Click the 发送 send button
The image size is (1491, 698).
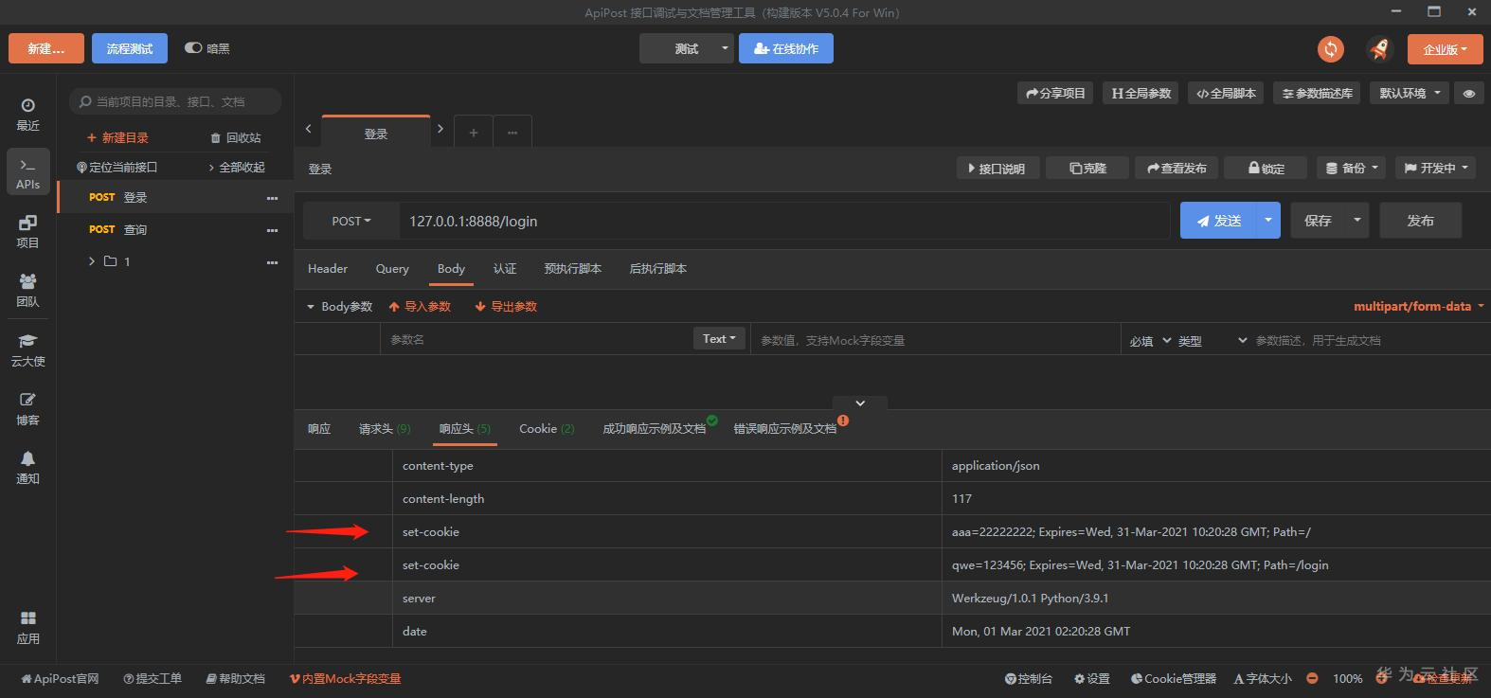pos(1218,221)
